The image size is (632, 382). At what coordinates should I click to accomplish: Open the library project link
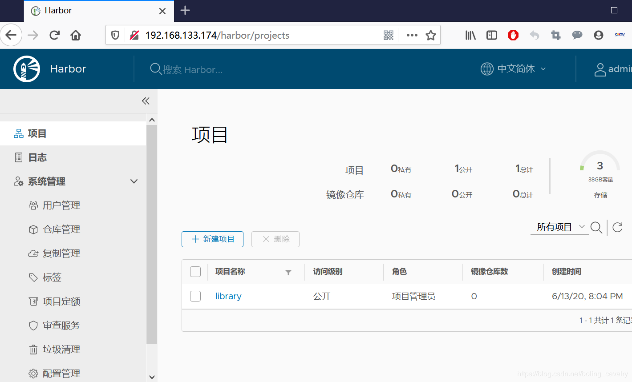pos(228,296)
